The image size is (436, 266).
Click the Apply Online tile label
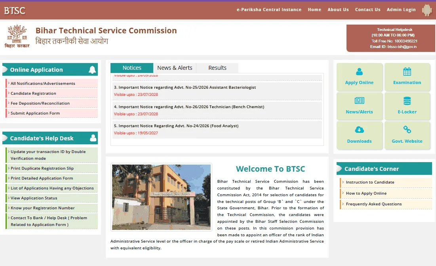pyautogui.click(x=359, y=82)
